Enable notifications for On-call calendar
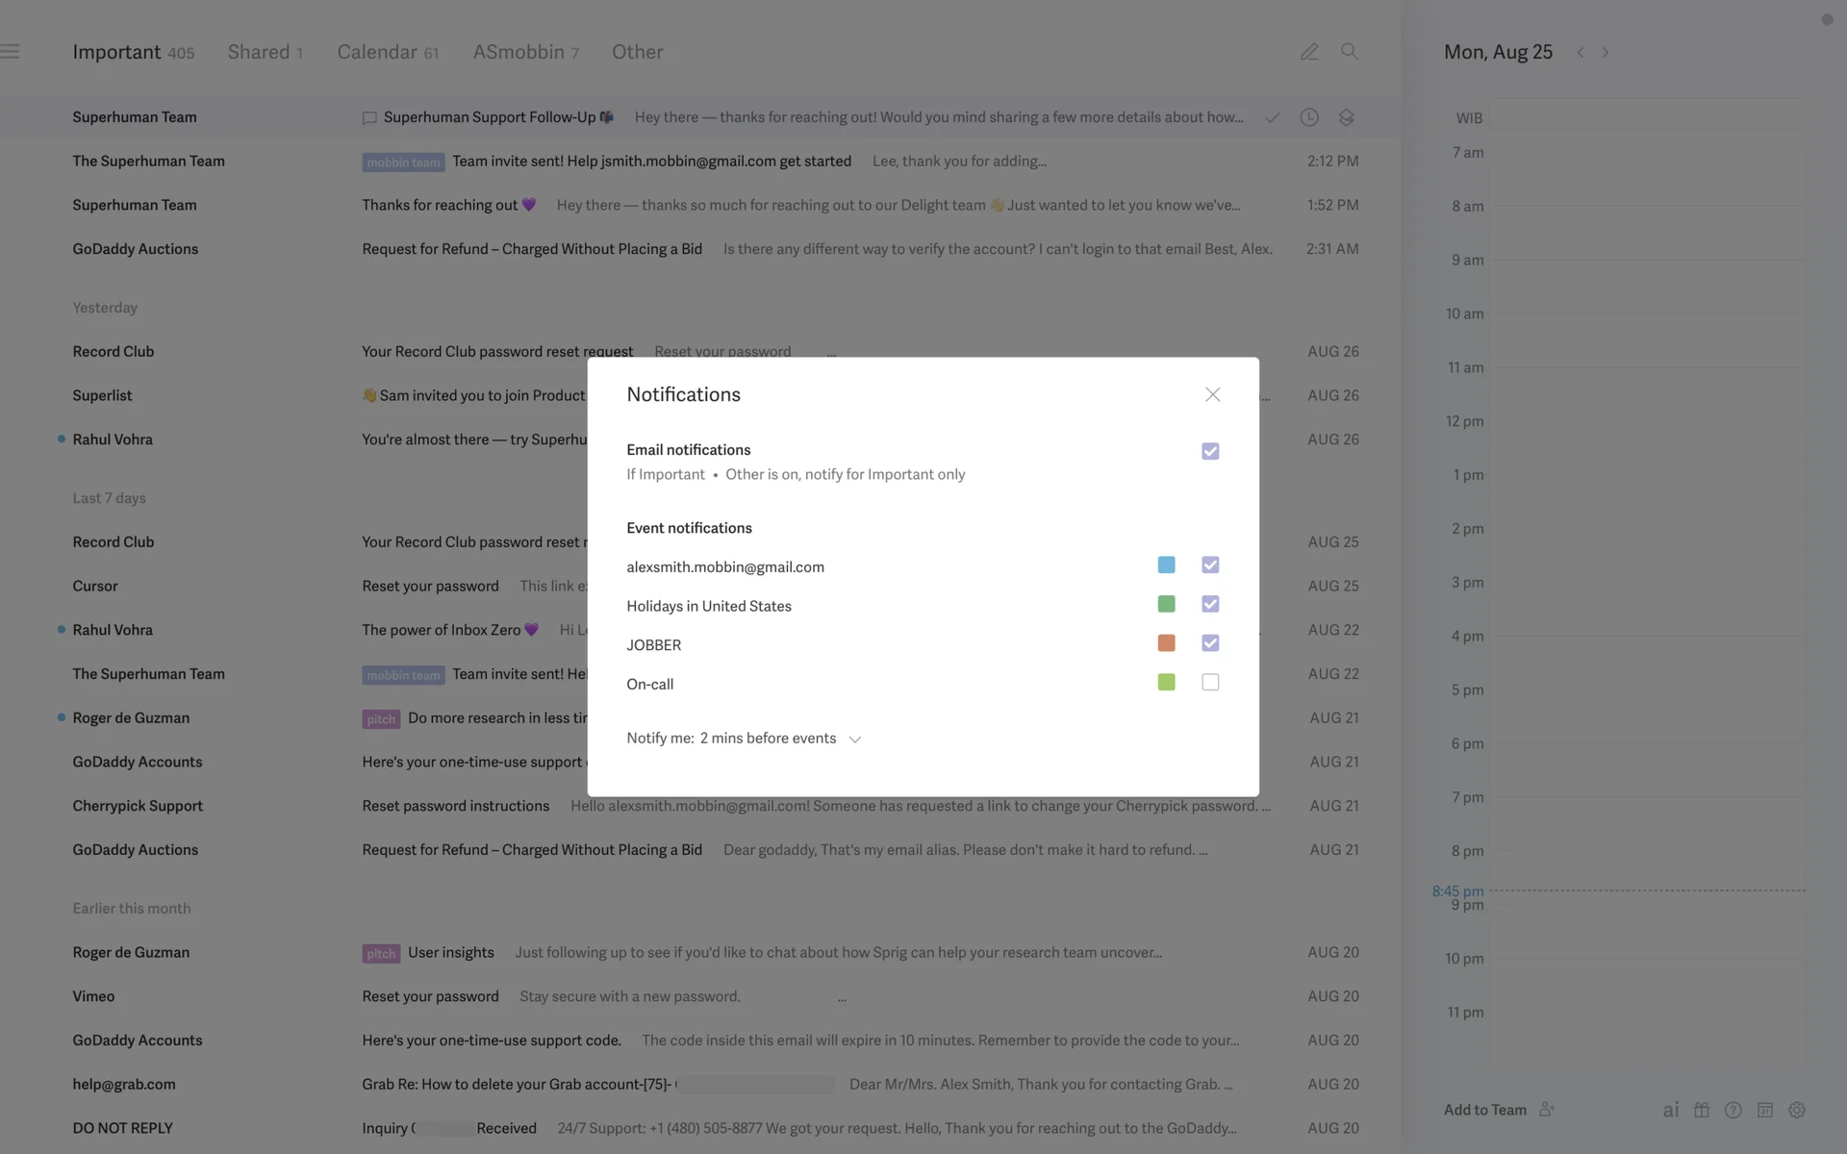 click(1210, 682)
